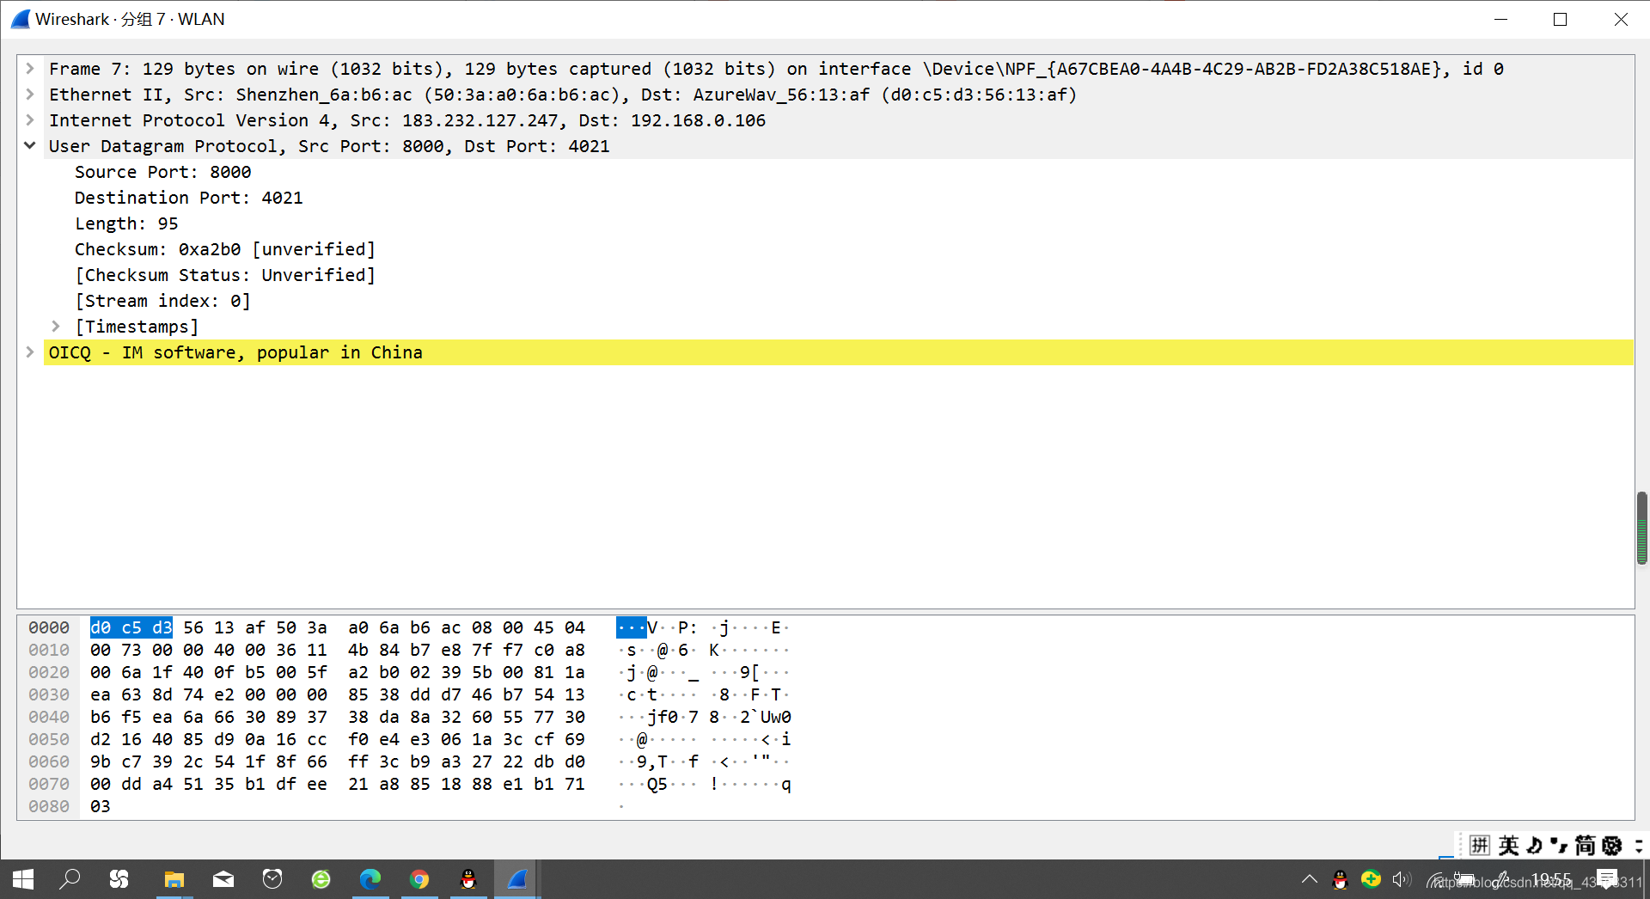Open QQ penguin app in taskbar

[468, 879]
